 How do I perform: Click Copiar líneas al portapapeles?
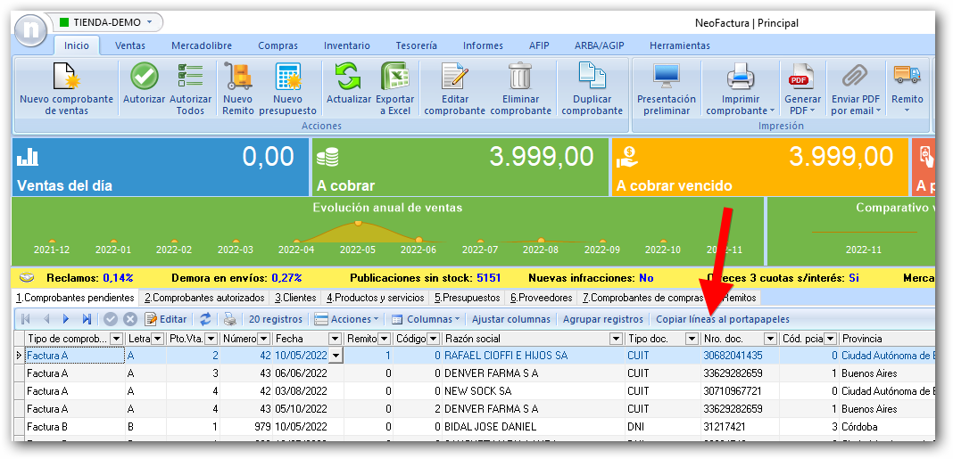723,319
